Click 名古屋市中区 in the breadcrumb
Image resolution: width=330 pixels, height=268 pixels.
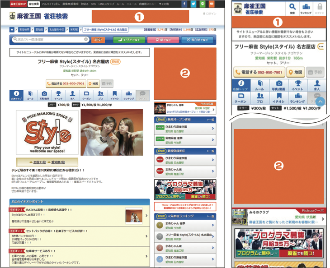tap(57, 30)
